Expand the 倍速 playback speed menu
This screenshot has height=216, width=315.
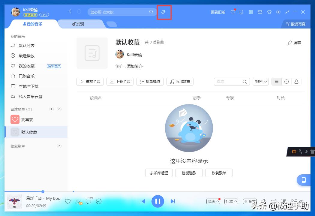point(213,201)
